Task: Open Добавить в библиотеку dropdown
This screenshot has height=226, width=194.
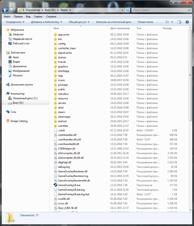Action: (47, 22)
